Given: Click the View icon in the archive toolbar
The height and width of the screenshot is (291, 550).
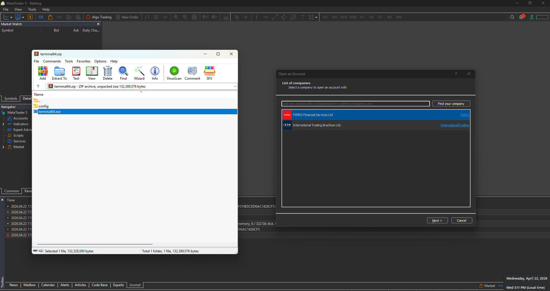Looking at the screenshot, I should (92, 73).
